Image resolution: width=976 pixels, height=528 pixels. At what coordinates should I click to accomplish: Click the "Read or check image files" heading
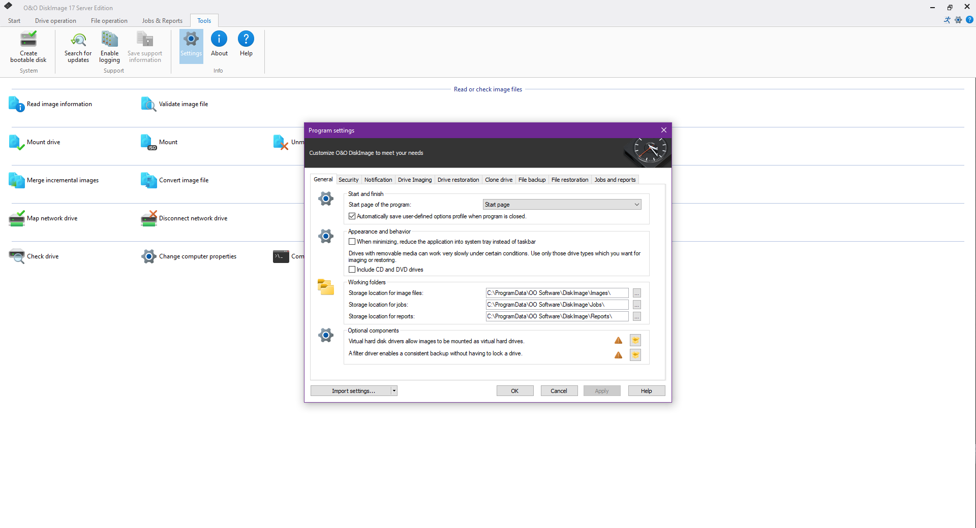[x=488, y=89]
